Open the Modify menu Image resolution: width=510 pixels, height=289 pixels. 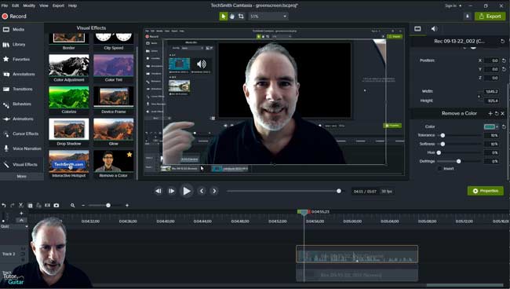pyautogui.click(x=29, y=5)
